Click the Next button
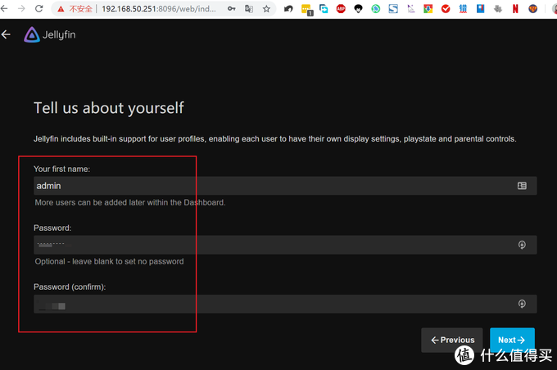Screen dimensions: 557x370 click(x=512, y=340)
